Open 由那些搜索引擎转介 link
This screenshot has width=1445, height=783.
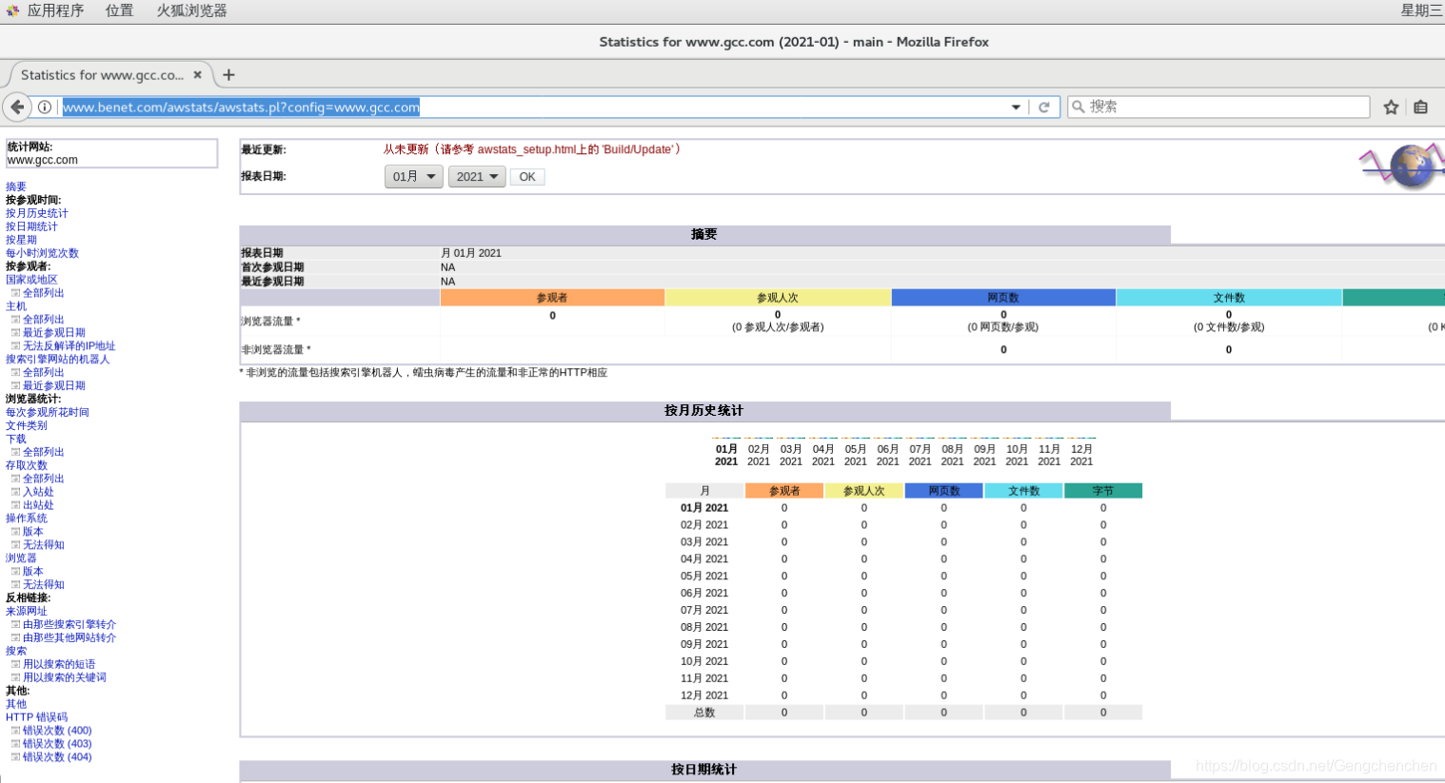(x=69, y=625)
